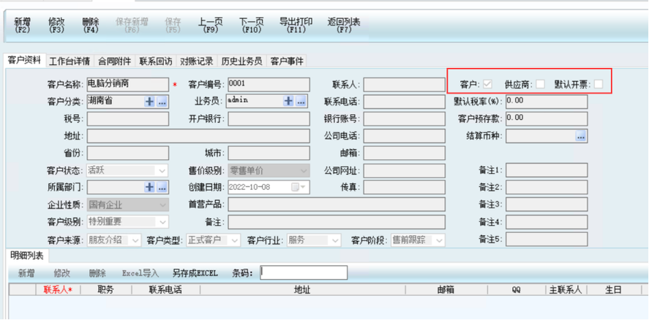This screenshot has width=649, height=320.
Task: Tick the 供应商 checkbox
Action: [x=540, y=84]
